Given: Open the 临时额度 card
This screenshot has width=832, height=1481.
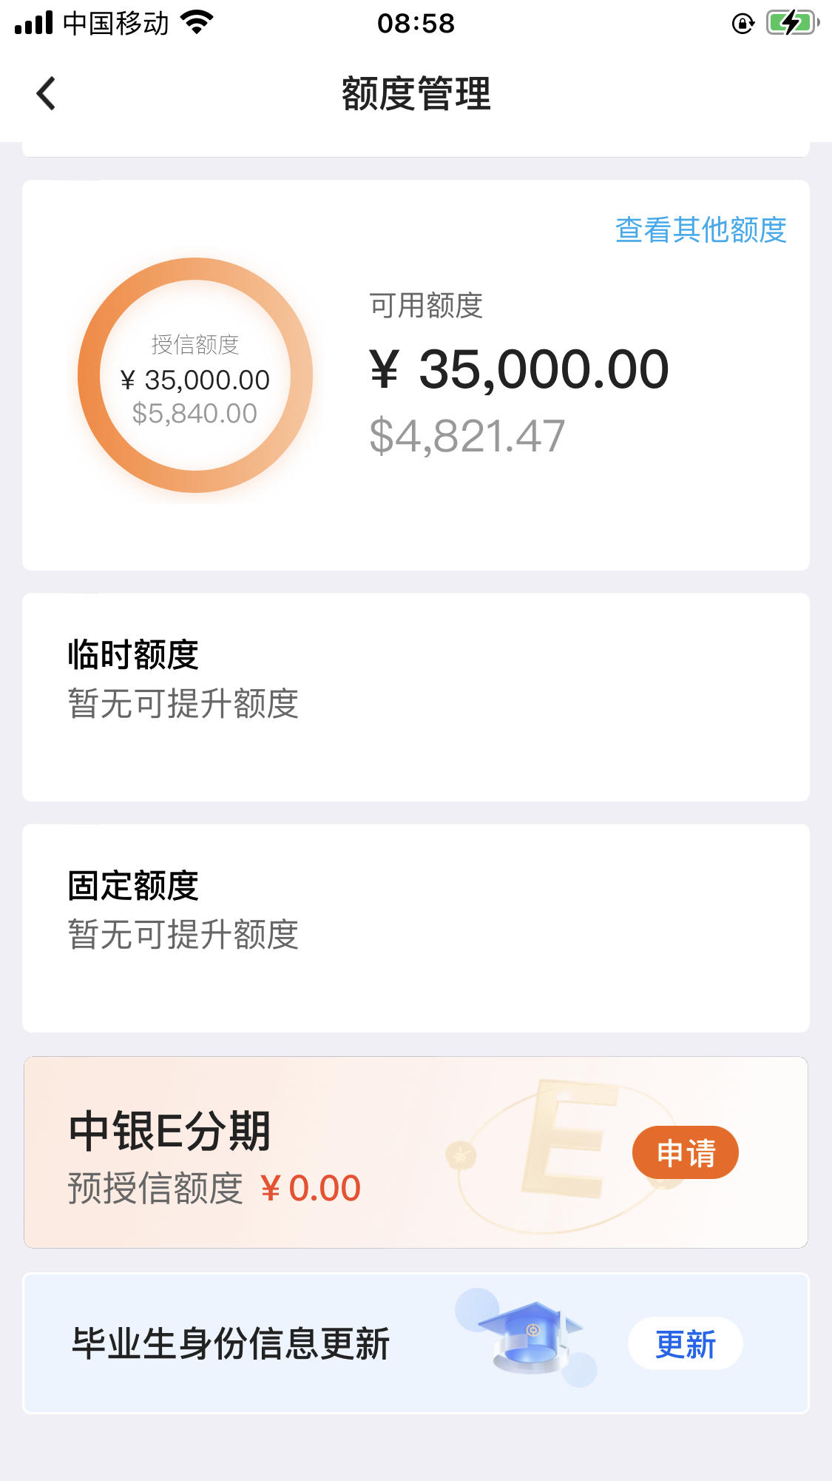Looking at the screenshot, I should (x=416, y=697).
